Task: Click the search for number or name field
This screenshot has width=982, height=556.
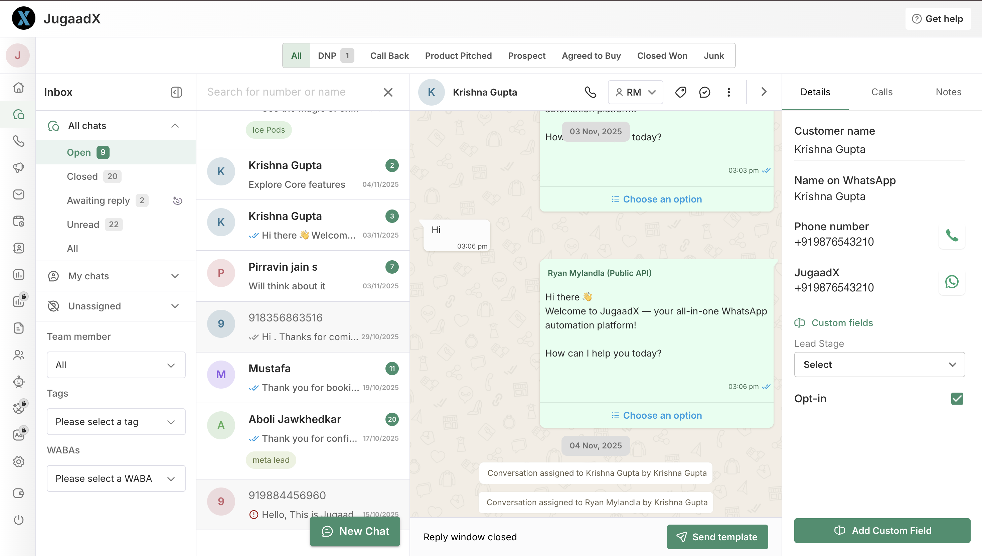Action: (290, 92)
